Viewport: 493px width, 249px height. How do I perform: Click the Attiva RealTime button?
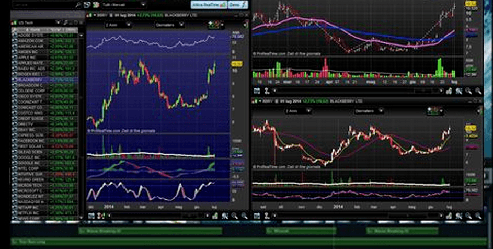point(209,5)
